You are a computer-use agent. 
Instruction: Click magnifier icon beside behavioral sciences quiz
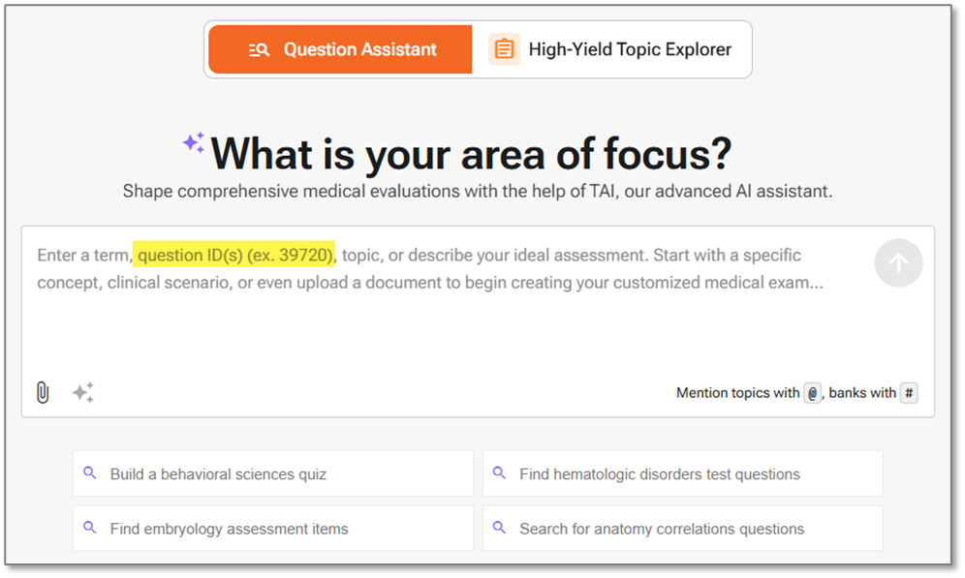(x=90, y=472)
